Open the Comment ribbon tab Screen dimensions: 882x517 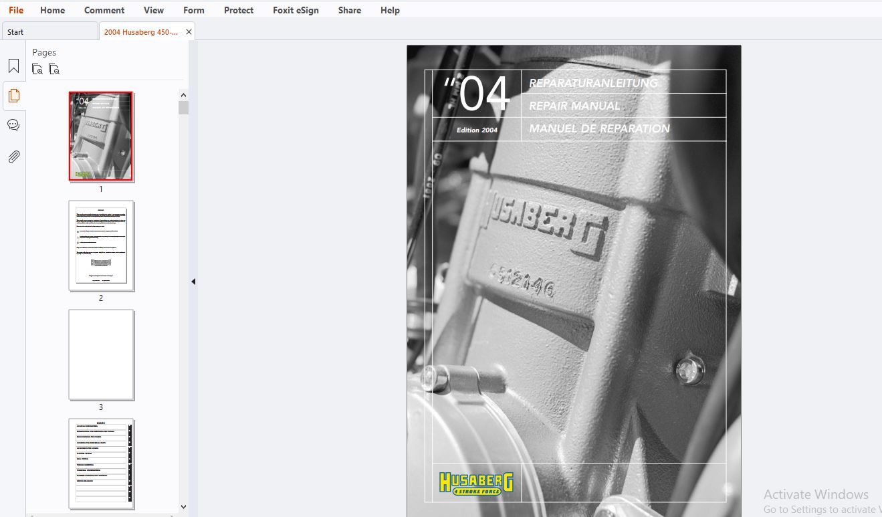[x=104, y=10]
